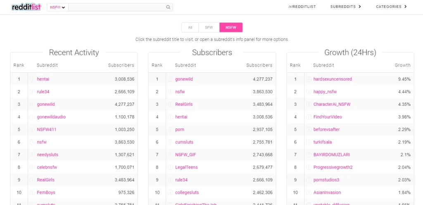Viewport: 423px width, 205px height.
Task: Open info icon beside AsianInvasion
Action: click(x=309, y=192)
